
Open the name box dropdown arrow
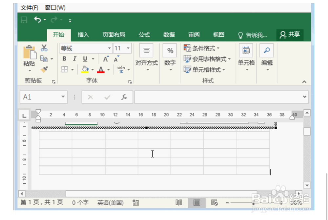tap(63, 97)
